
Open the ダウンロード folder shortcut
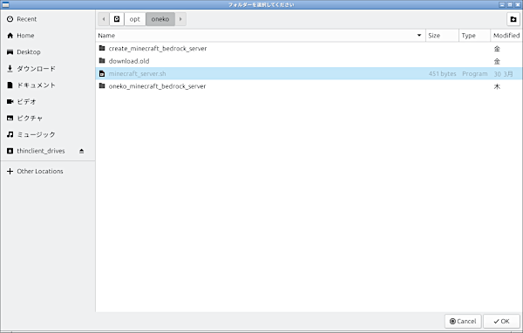coord(48,68)
